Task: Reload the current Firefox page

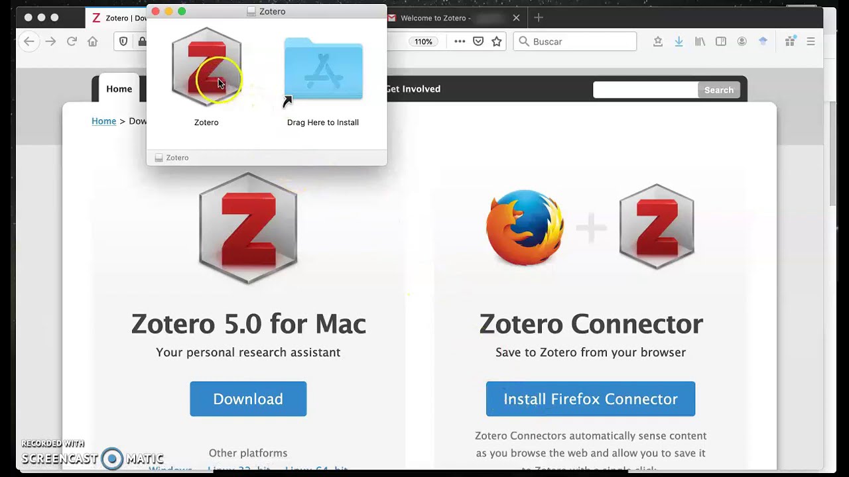Action: pyautogui.click(x=72, y=42)
